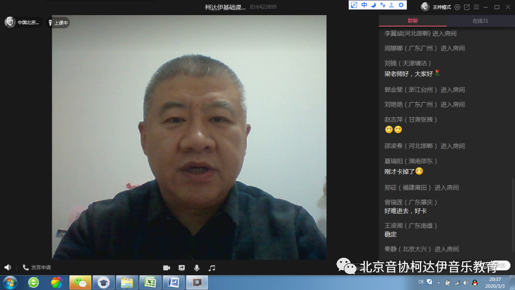Open the clock showing 20:37
The image size is (515, 290).
point(495,283)
